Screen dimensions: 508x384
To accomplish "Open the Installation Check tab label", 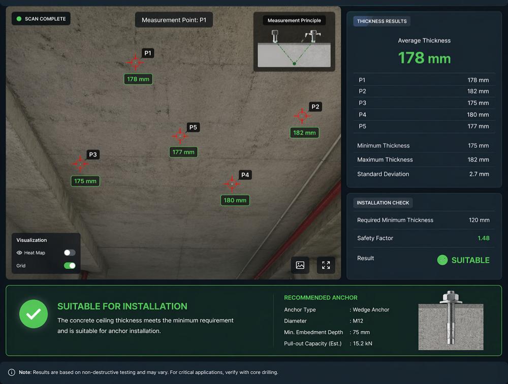I will point(383,203).
